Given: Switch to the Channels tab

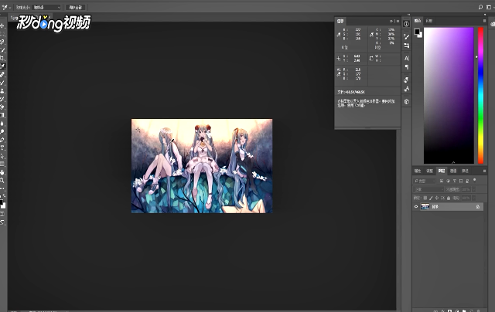Looking at the screenshot, I should (x=453, y=171).
